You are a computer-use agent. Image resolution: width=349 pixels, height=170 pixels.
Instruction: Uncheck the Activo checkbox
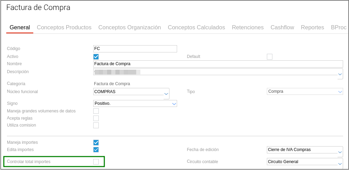[96, 57]
